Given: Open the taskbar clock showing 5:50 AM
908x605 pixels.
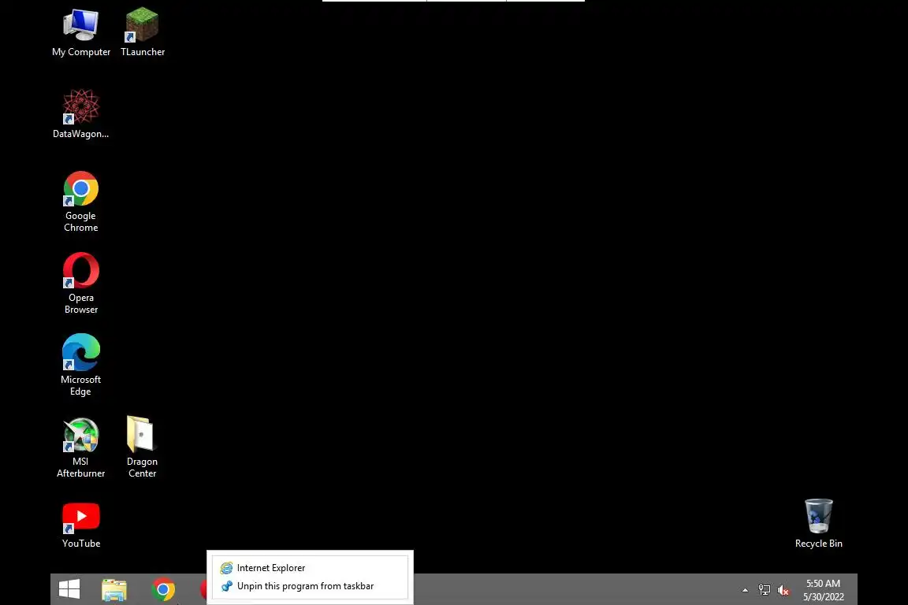Looking at the screenshot, I should tap(823, 590).
